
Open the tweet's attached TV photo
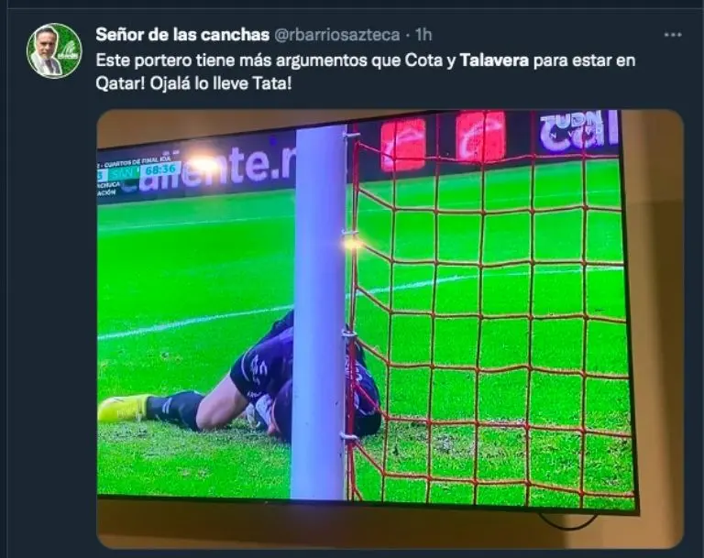(390, 329)
